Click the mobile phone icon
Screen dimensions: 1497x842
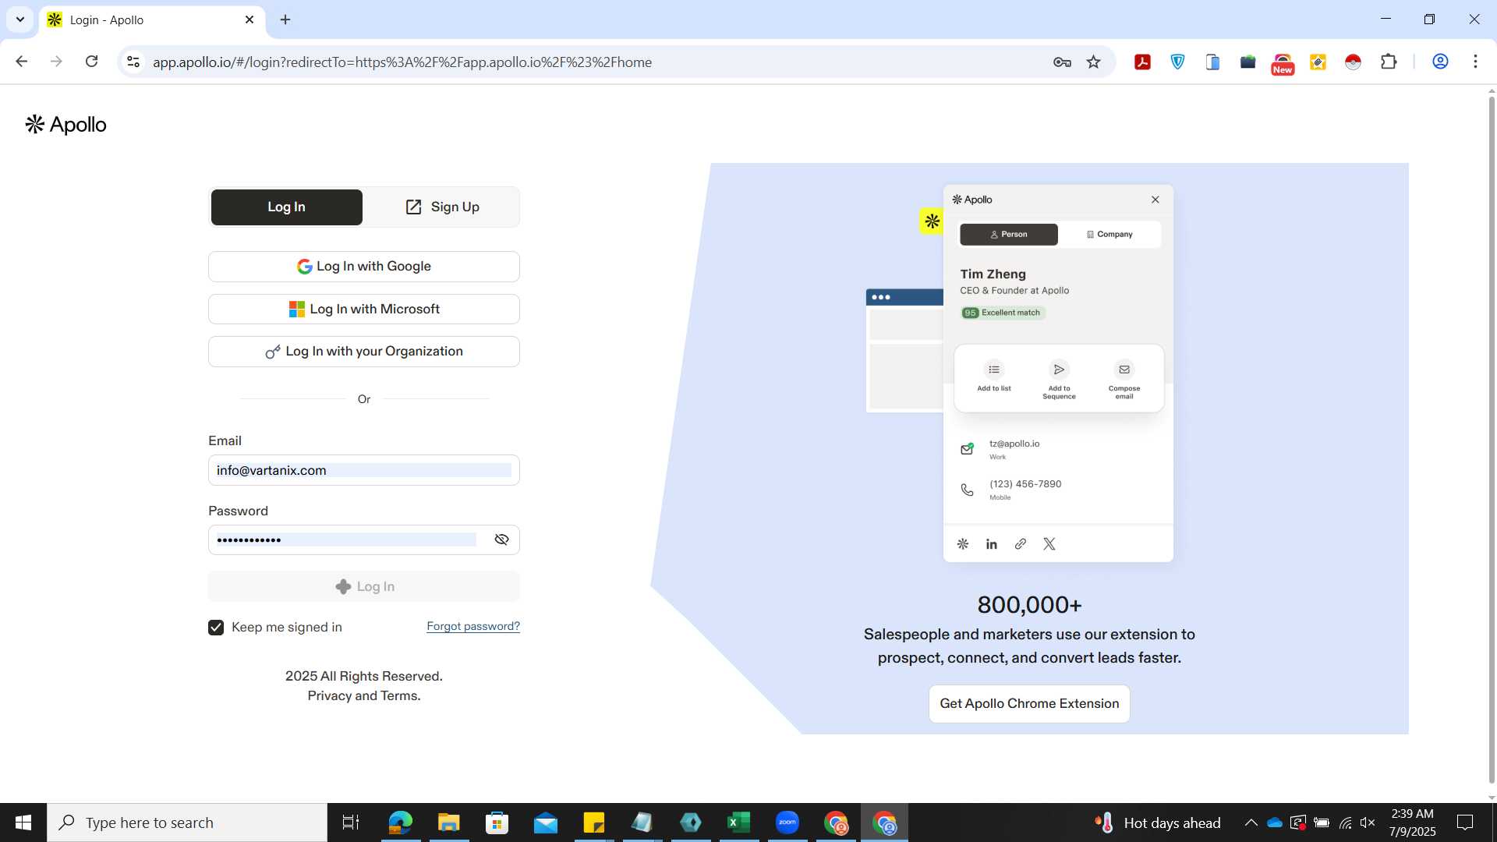(967, 490)
